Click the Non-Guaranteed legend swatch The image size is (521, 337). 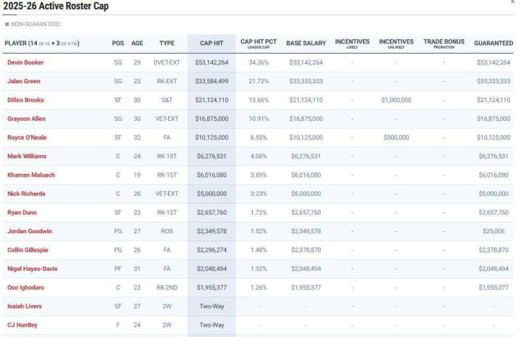7,24
